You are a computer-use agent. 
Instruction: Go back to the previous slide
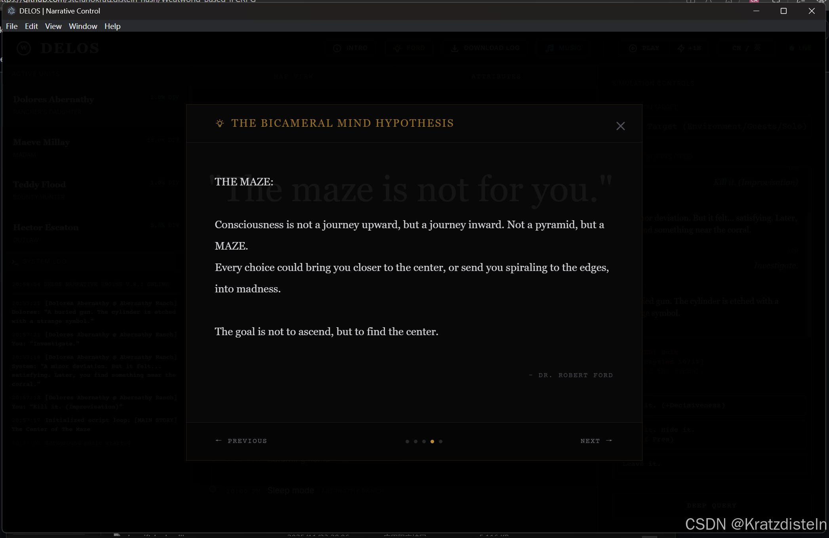click(x=241, y=441)
